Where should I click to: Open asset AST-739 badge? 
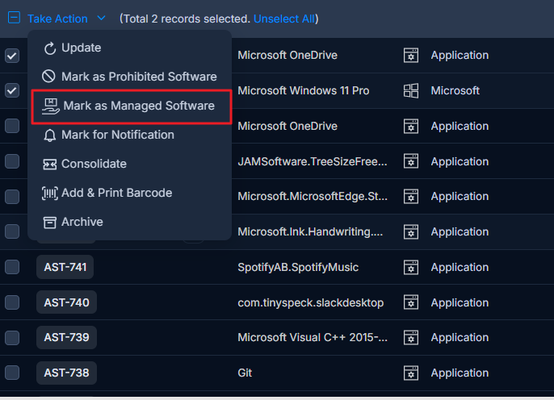tap(66, 337)
